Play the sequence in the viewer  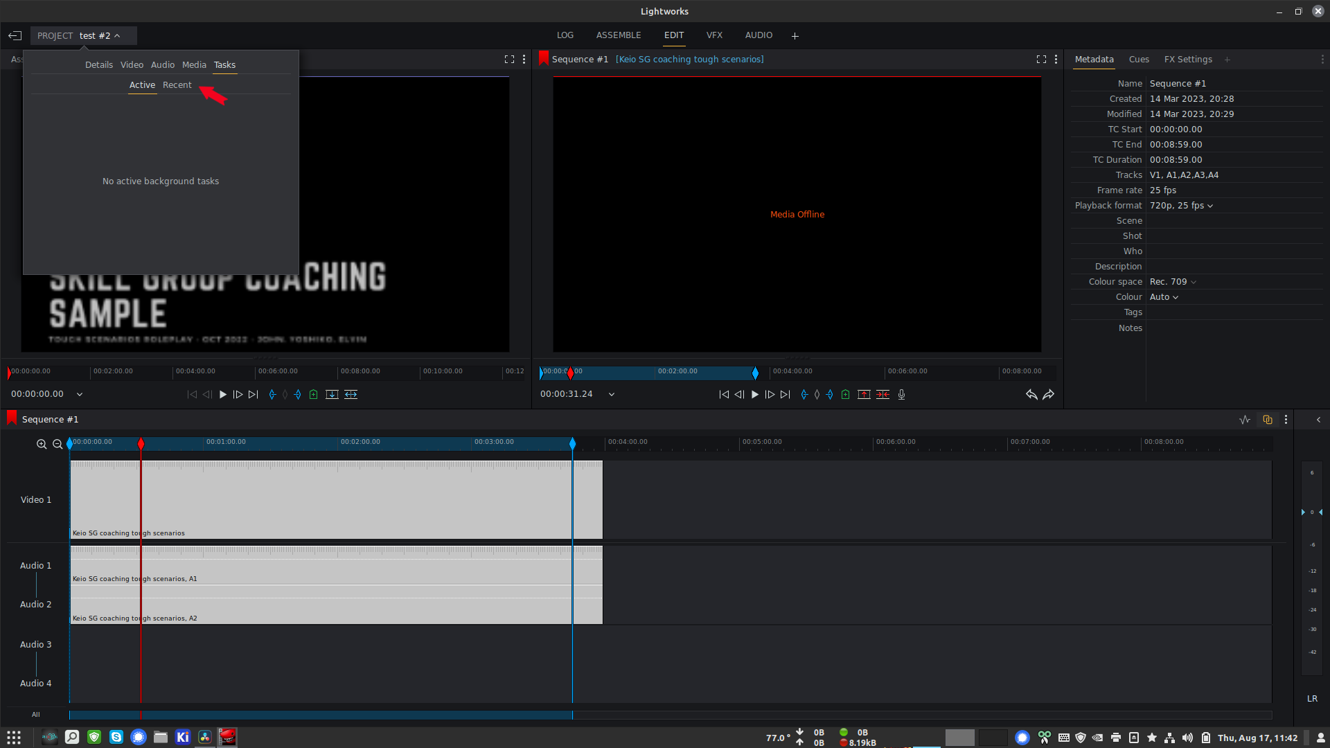pos(755,394)
